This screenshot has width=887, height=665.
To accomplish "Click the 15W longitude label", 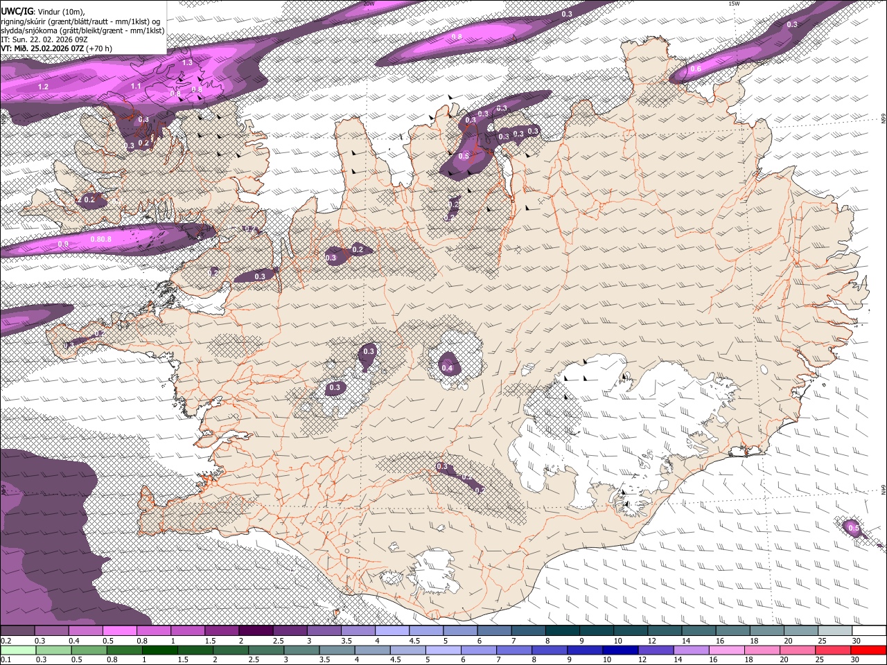I will tap(734, 3).
